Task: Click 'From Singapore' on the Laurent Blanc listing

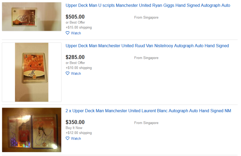Action: [146, 123]
